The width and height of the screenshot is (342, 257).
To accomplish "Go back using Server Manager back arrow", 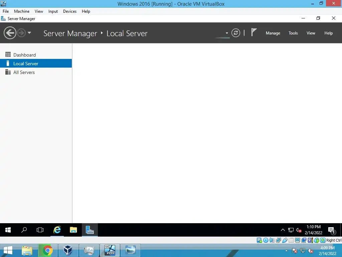I will (x=10, y=33).
